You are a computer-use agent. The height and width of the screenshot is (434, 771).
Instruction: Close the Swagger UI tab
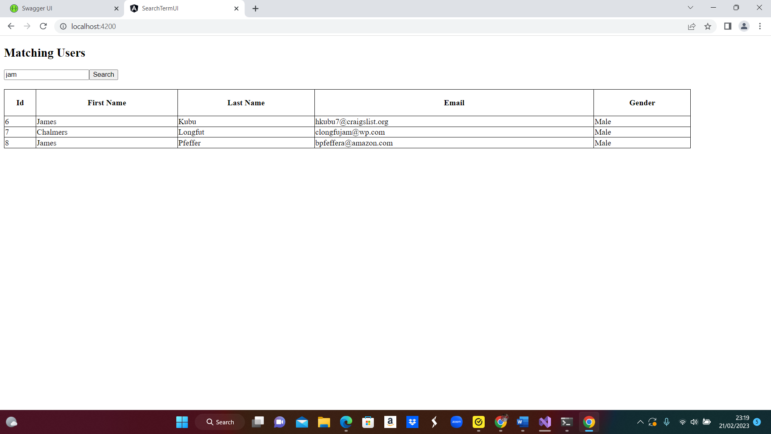116,8
